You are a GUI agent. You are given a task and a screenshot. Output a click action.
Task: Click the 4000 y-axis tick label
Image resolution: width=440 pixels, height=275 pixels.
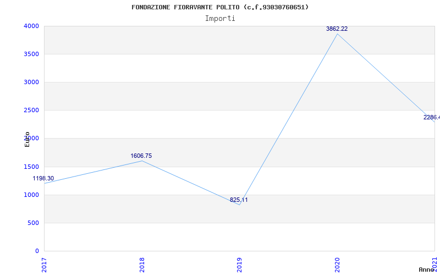[x=31, y=26]
